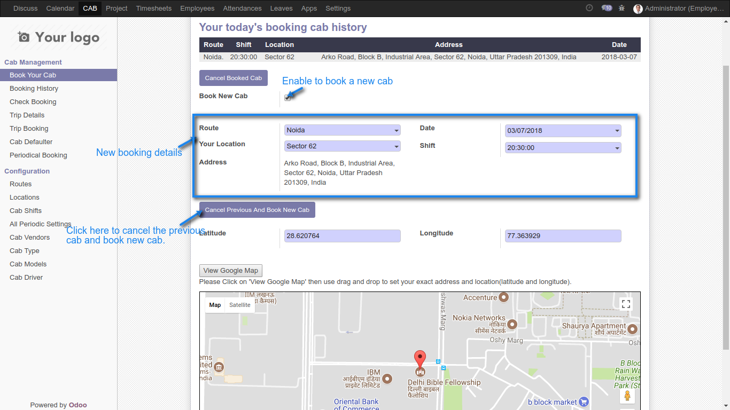Click the Odoo link in footer
Screen dimensions: 730x410
point(77,405)
